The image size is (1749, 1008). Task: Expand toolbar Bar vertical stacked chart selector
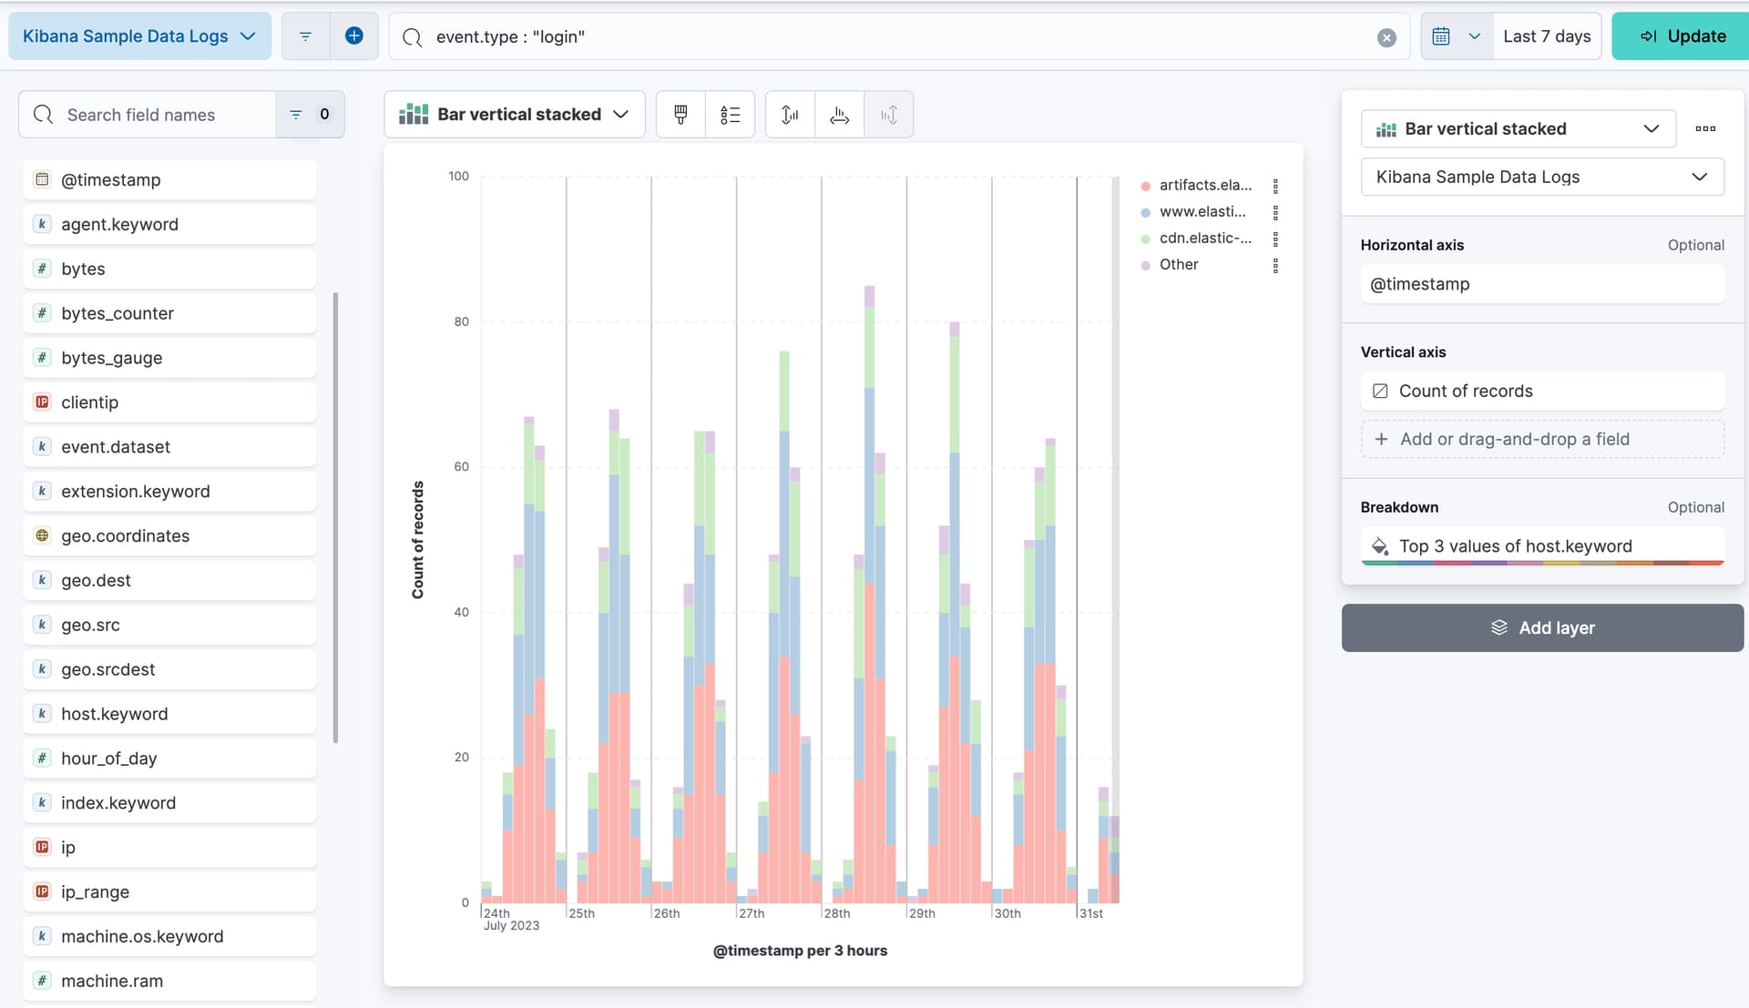[515, 115]
